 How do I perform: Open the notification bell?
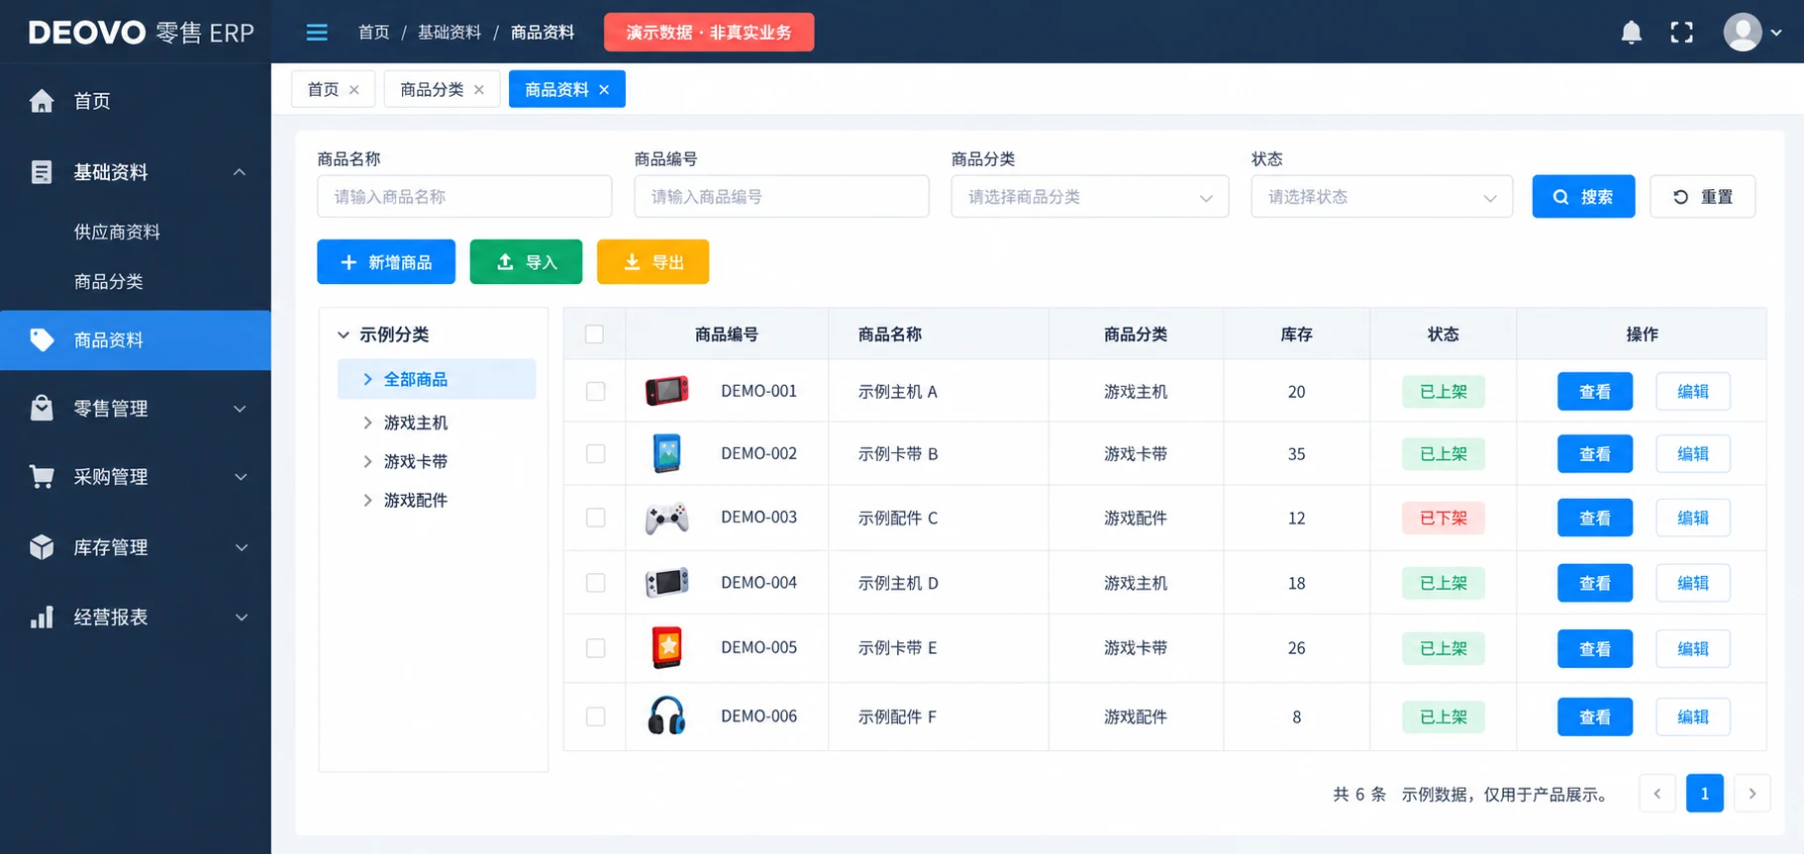1632,33
